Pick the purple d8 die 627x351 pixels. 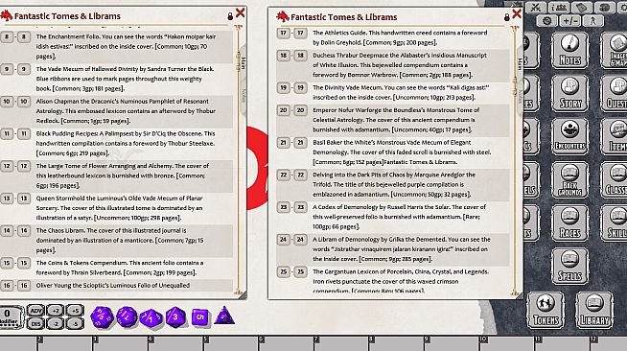point(175,317)
